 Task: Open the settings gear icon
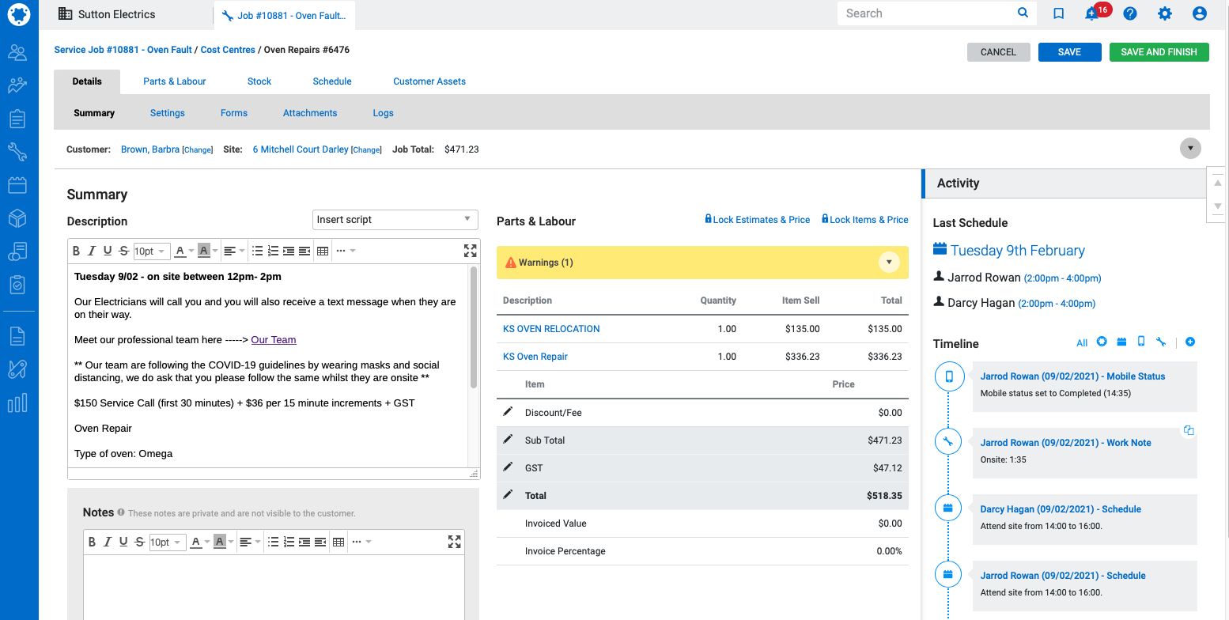point(1164,13)
